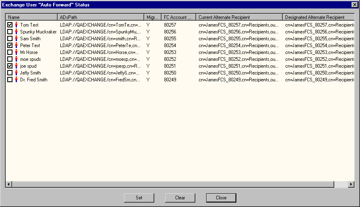The width and height of the screenshot is (360, 207).
Task: Sort by Current Alternate Recipient column header
Action: [x=239, y=17]
